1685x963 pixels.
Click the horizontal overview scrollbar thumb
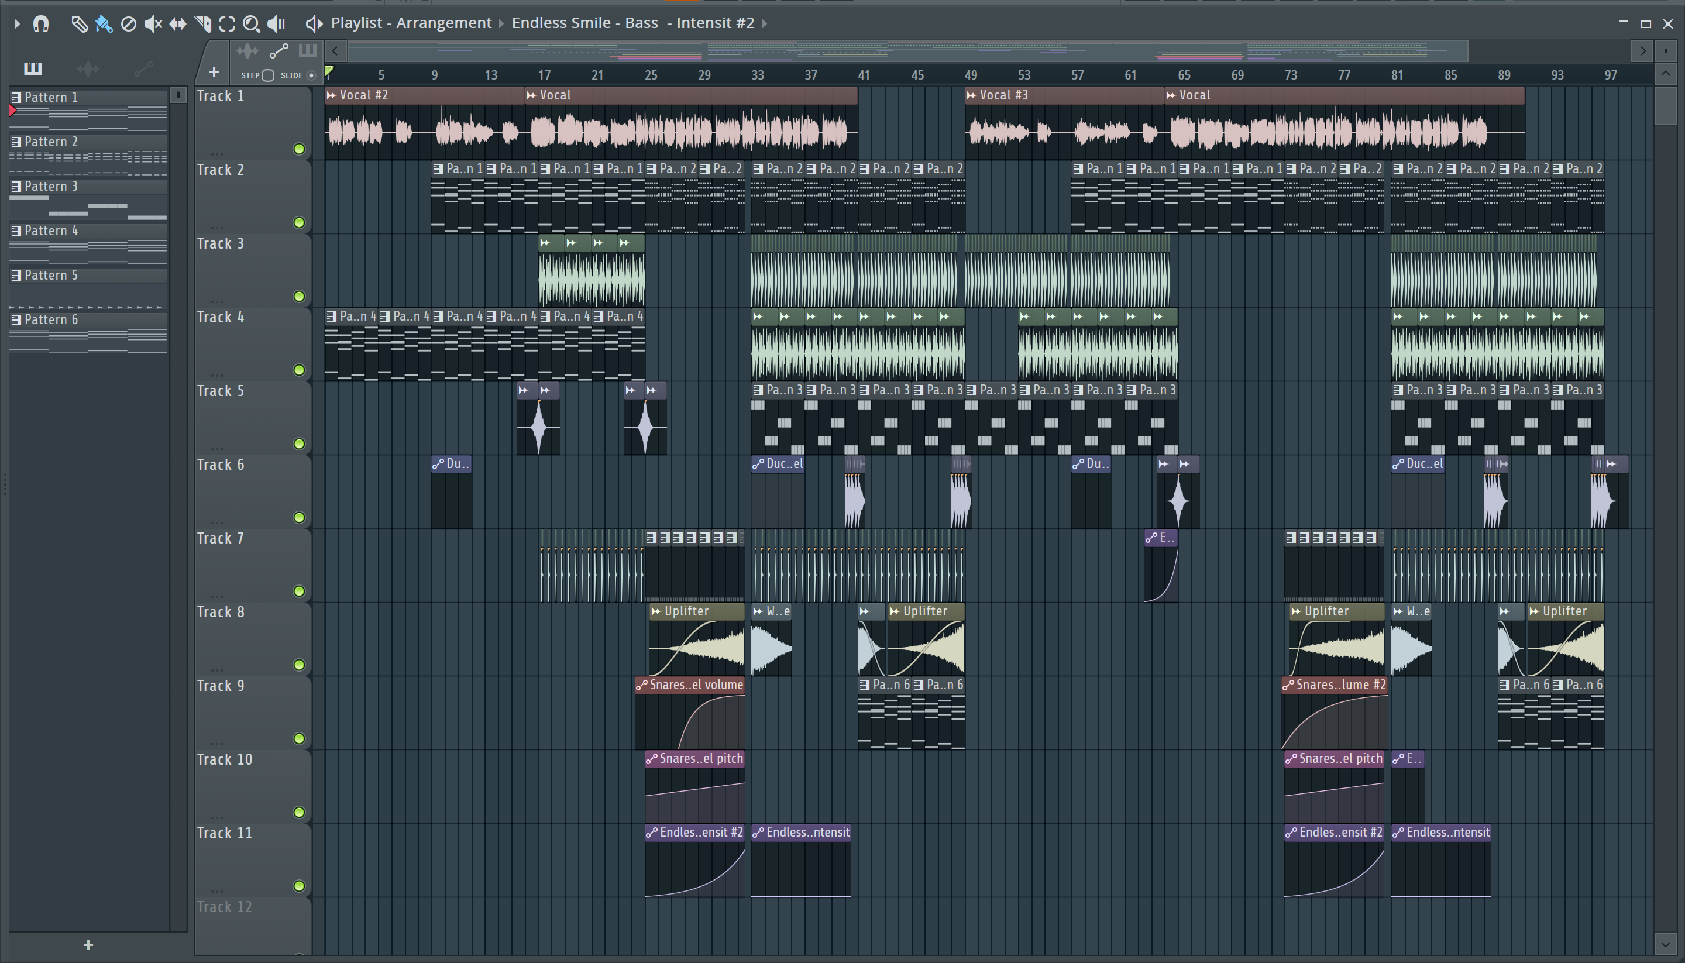click(908, 51)
